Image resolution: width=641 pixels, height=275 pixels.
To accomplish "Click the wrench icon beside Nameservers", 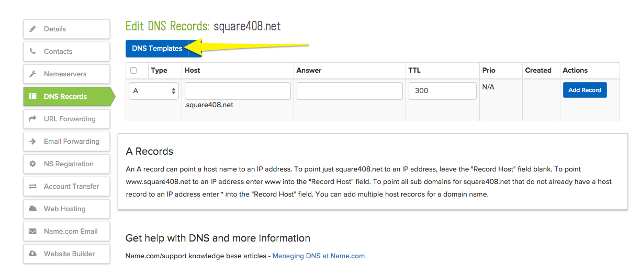I will [33, 74].
